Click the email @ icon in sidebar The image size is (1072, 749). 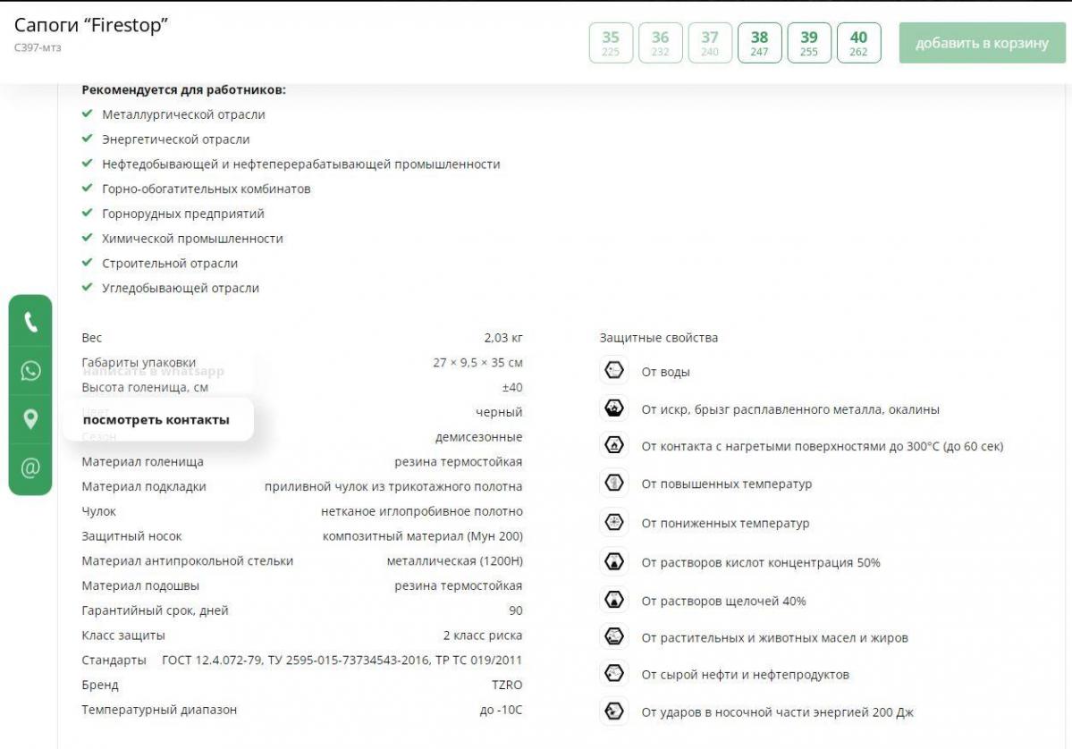tap(30, 467)
